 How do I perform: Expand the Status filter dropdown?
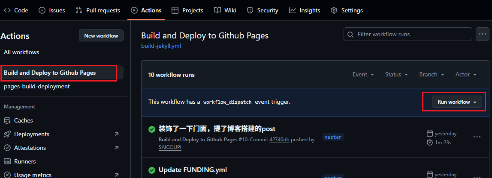(397, 74)
